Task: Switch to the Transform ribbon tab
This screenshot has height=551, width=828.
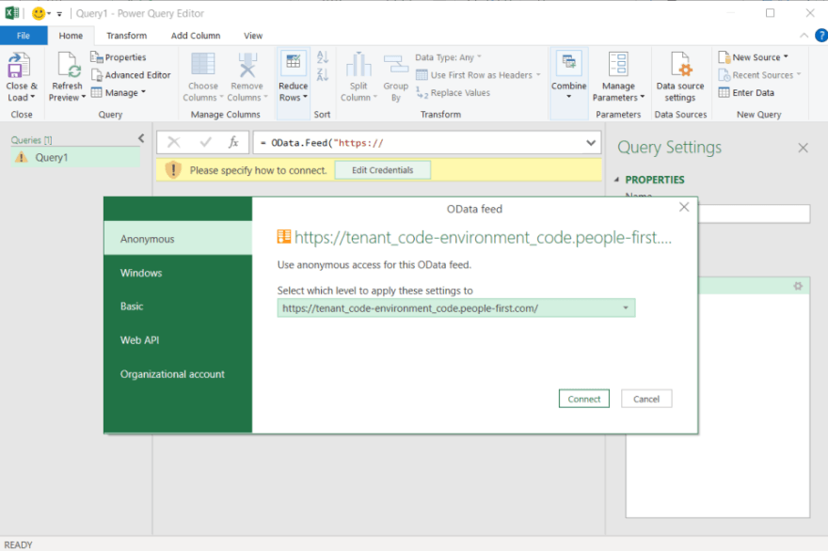Action: pos(127,35)
